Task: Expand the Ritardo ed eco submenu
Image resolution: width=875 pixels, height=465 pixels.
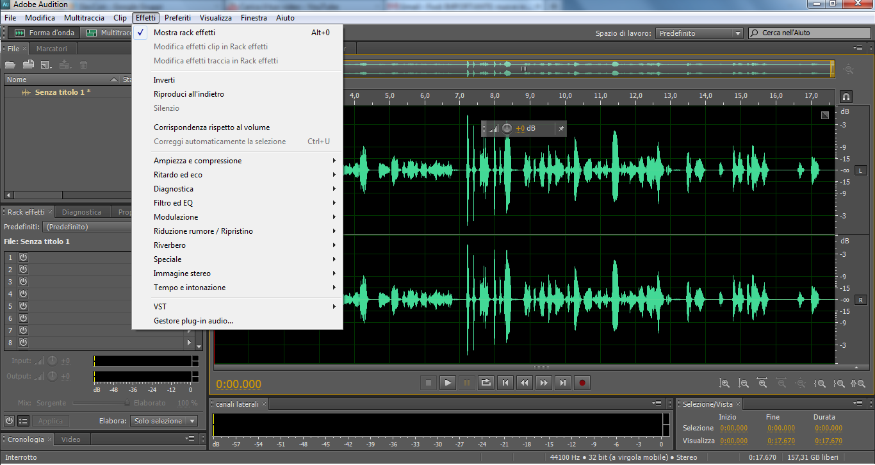Action: (x=238, y=175)
